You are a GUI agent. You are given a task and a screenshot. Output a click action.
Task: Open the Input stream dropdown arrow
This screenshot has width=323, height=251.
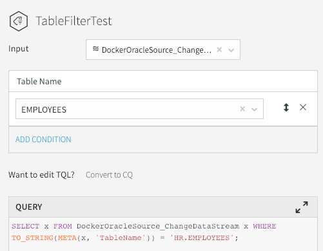tap(231, 50)
